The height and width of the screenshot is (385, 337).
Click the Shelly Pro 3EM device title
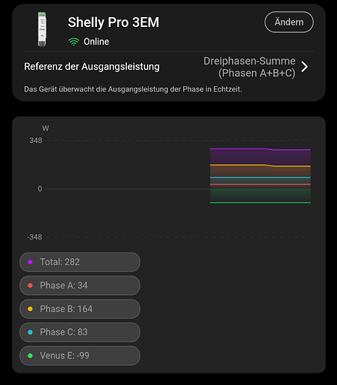pos(113,22)
